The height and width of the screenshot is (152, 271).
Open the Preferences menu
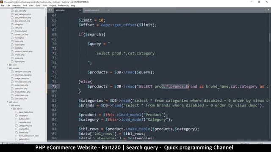pyautogui.click(x=63, y=5)
